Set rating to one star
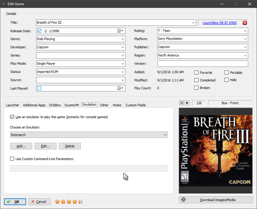257x209 pixels. click(x=57, y=202)
